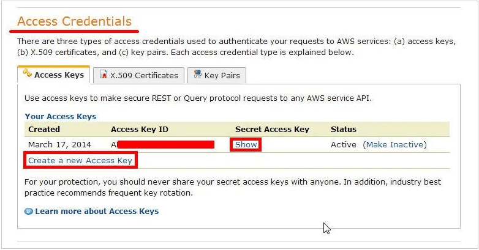This screenshot has width=479, height=250.
Task: Click the key icon on Access Keys tab
Action: point(28,74)
